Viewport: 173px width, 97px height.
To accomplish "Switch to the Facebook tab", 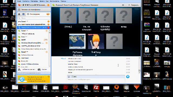I will pyautogui.click(x=24, y=14).
